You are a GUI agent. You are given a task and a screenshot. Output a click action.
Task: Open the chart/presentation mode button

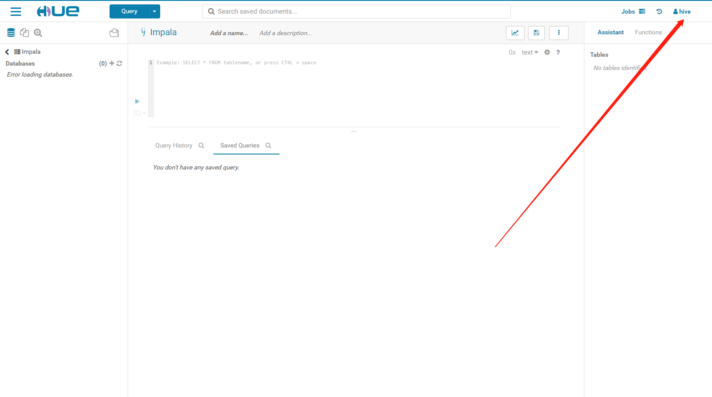pos(515,33)
